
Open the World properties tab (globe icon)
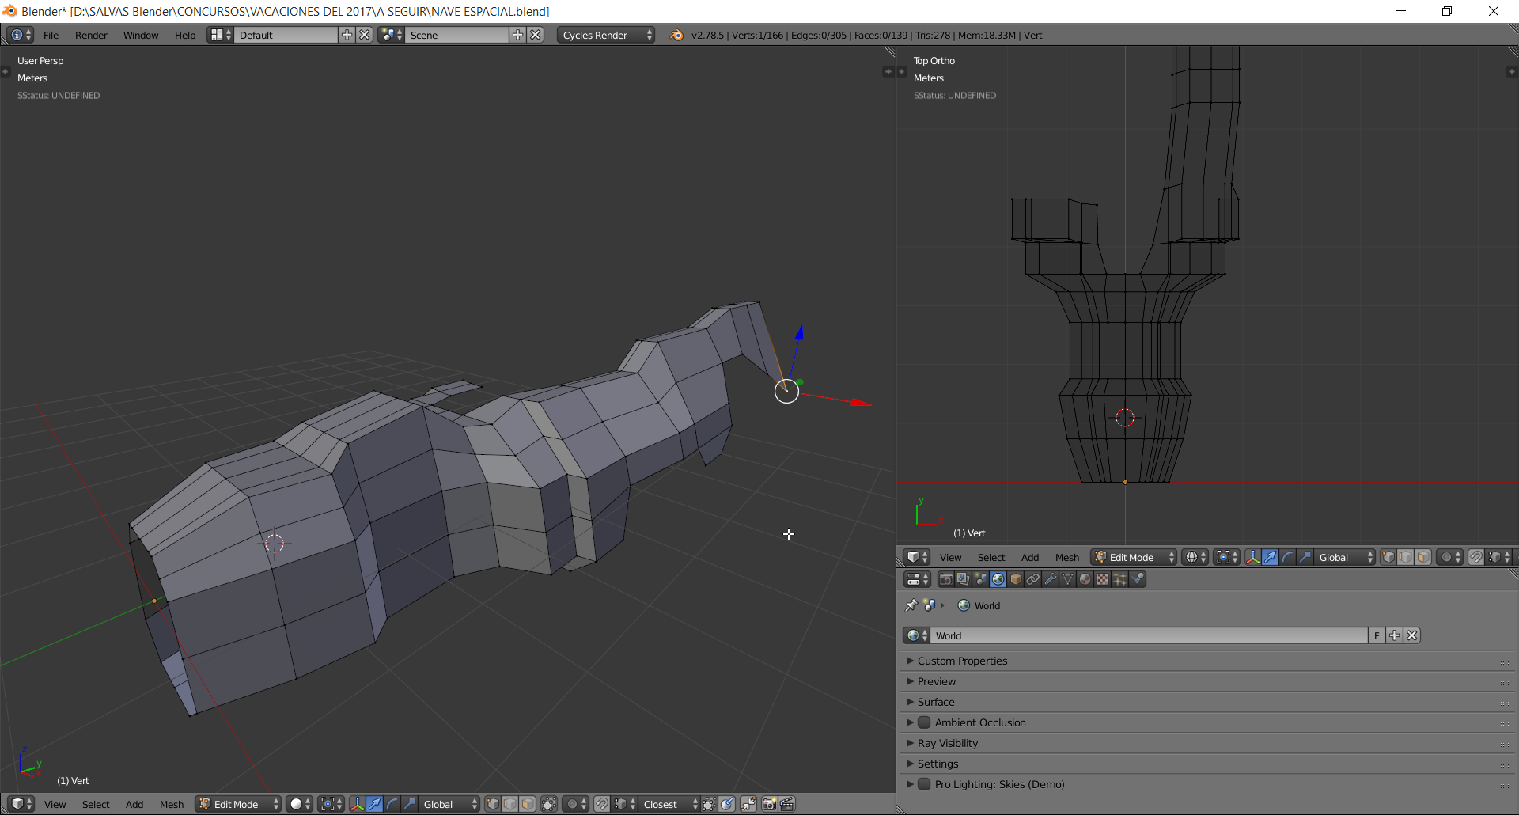[x=998, y=579]
